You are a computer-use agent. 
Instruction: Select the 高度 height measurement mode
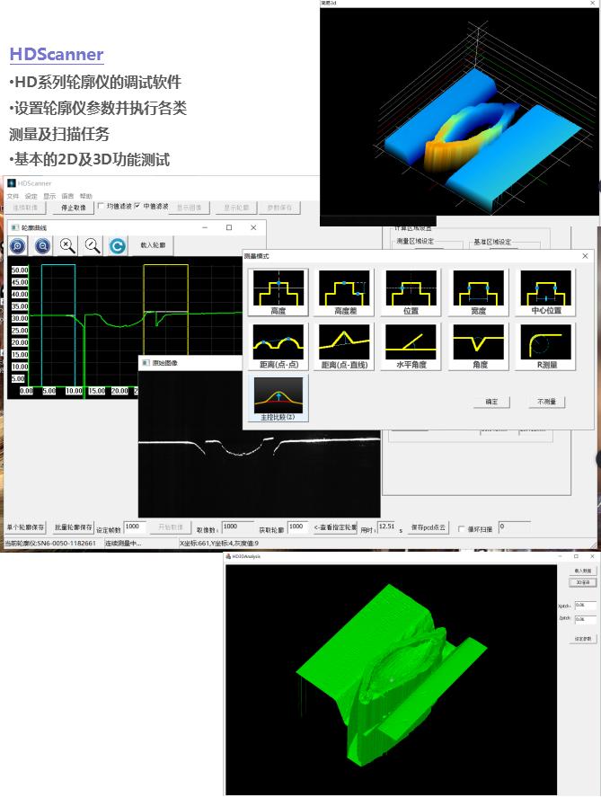(278, 292)
